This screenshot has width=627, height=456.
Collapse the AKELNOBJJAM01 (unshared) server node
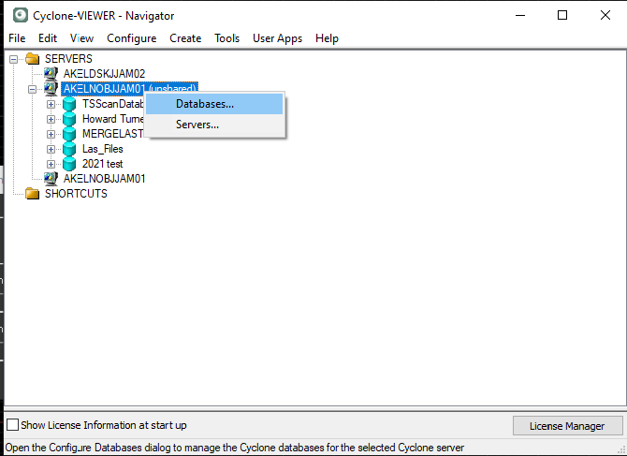coord(33,89)
